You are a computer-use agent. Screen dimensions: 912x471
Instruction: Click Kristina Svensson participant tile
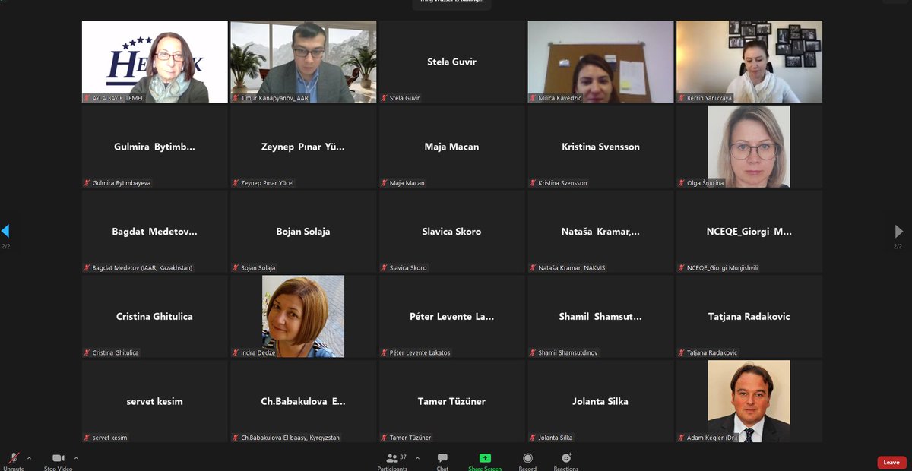pyautogui.click(x=600, y=147)
